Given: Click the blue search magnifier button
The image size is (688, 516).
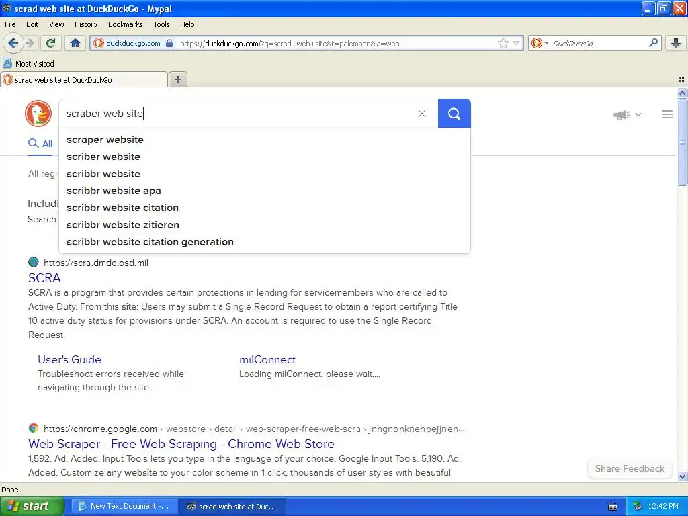Looking at the screenshot, I should (454, 114).
